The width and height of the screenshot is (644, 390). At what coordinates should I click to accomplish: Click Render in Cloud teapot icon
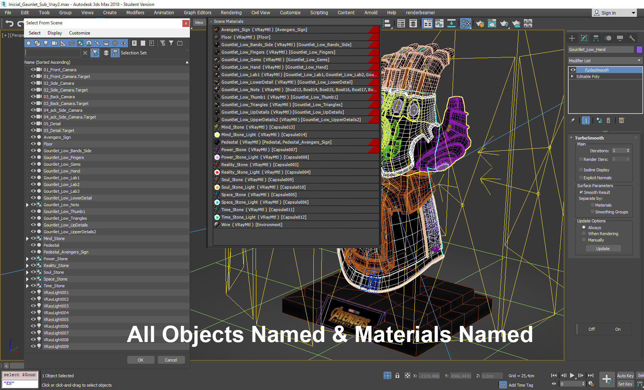point(516,24)
